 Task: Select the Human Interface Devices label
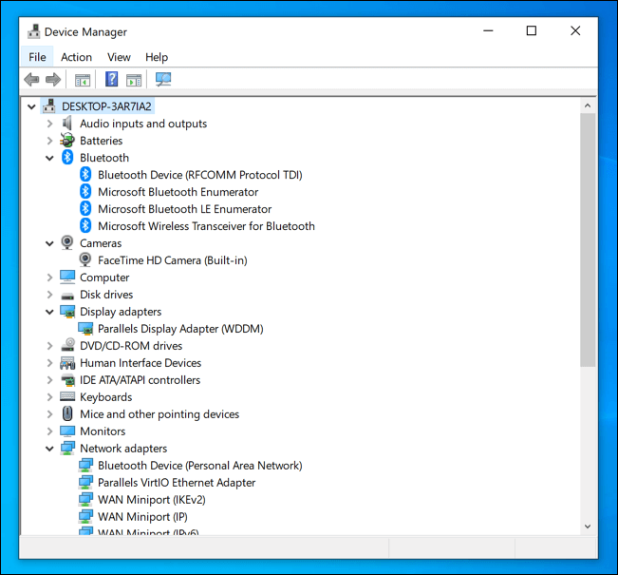point(140,363)
